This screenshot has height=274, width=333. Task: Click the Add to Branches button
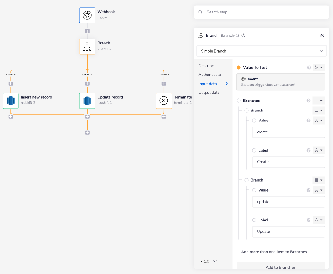280,267
